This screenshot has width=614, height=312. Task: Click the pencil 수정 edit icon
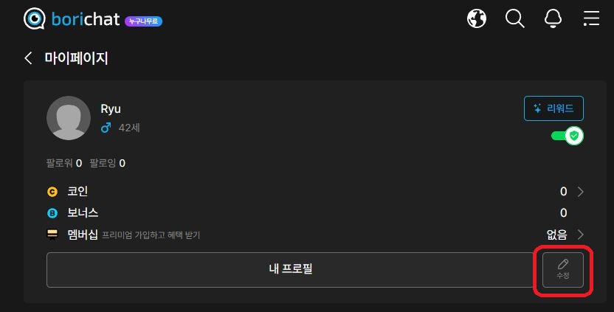(562, 270)
